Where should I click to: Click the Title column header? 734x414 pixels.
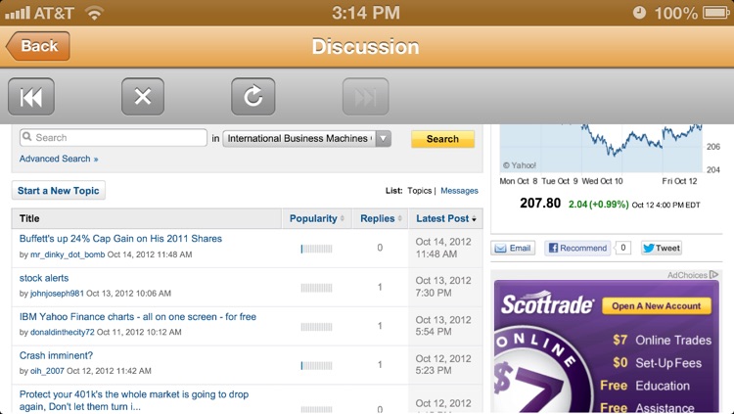(29, 218)
